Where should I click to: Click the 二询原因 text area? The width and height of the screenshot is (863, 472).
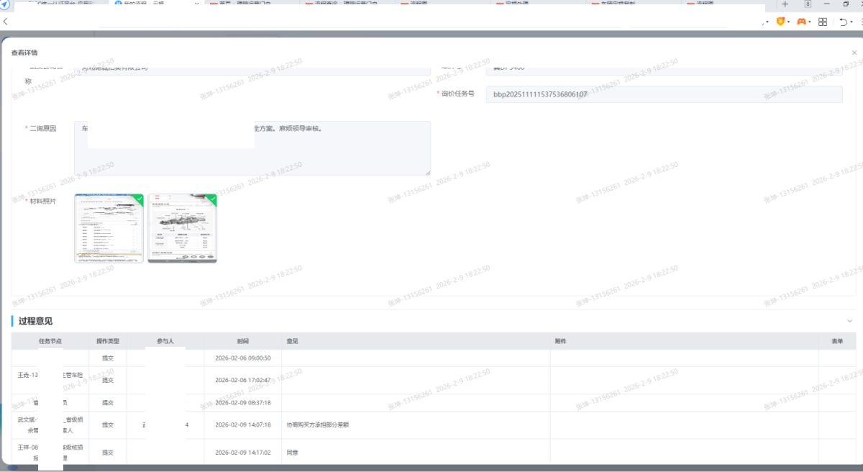click(252, 148)
